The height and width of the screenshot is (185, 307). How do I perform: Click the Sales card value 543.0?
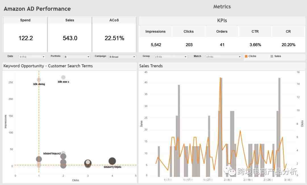tap(70, 38)
